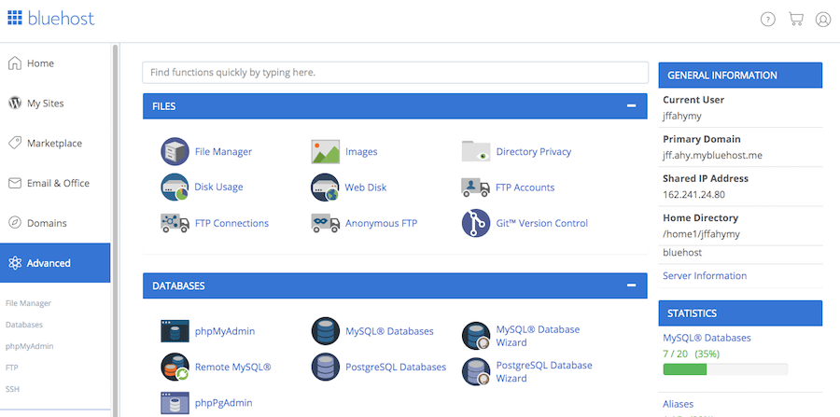The height and width of the screenshot is (417, 840).
Task: Click the Anonymous FTP masked truck icon
Action: tap(325, 223)
